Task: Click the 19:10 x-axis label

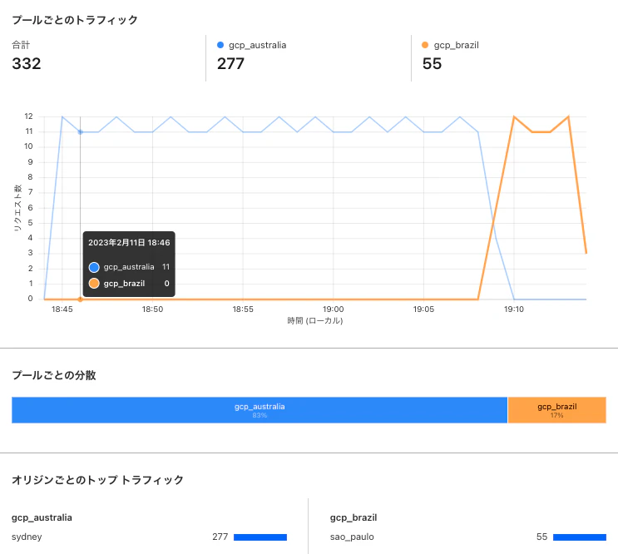Action: coord(514,309)
